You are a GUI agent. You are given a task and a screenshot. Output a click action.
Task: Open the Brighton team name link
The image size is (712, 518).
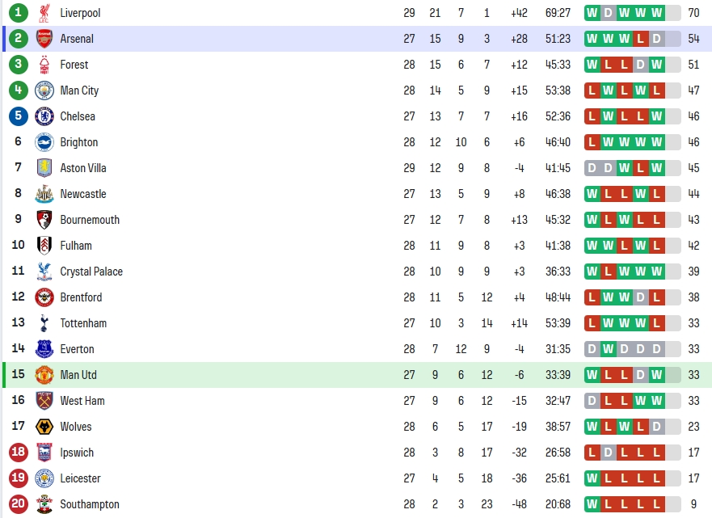(x=79, y=142)
